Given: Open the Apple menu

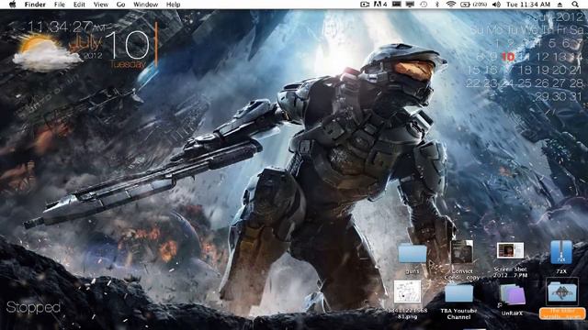Looking at the screenshot, I should [x=12, y=5].
